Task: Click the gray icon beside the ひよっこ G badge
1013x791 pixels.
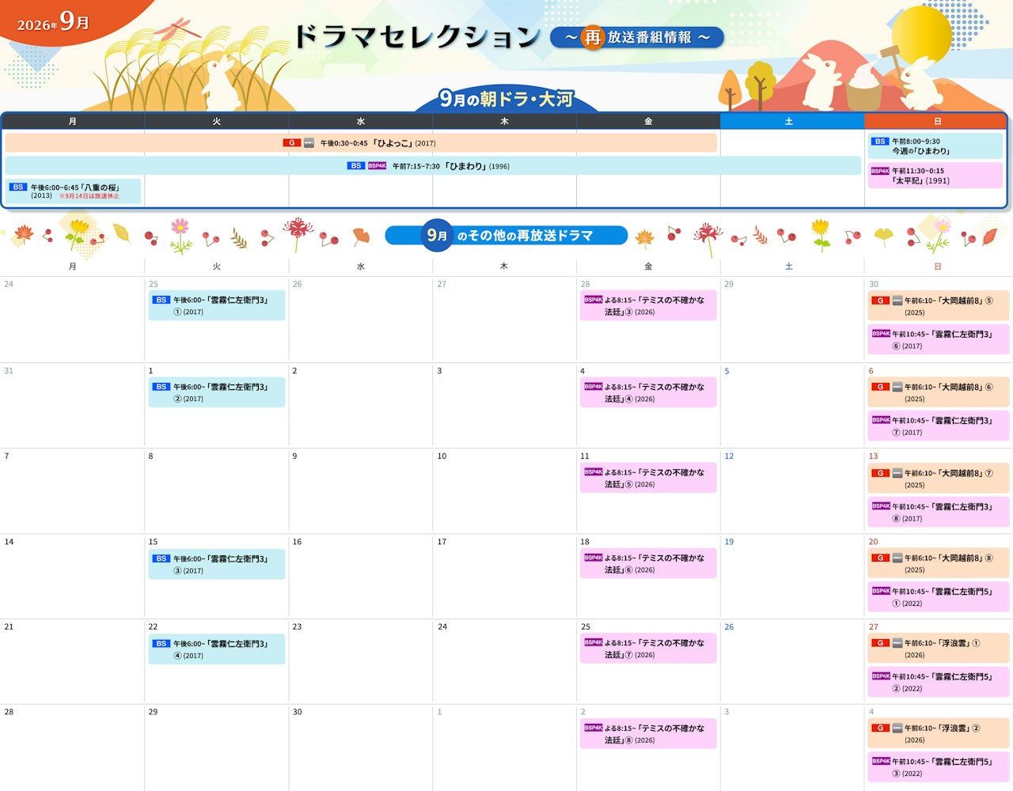Action: [309, 143]
